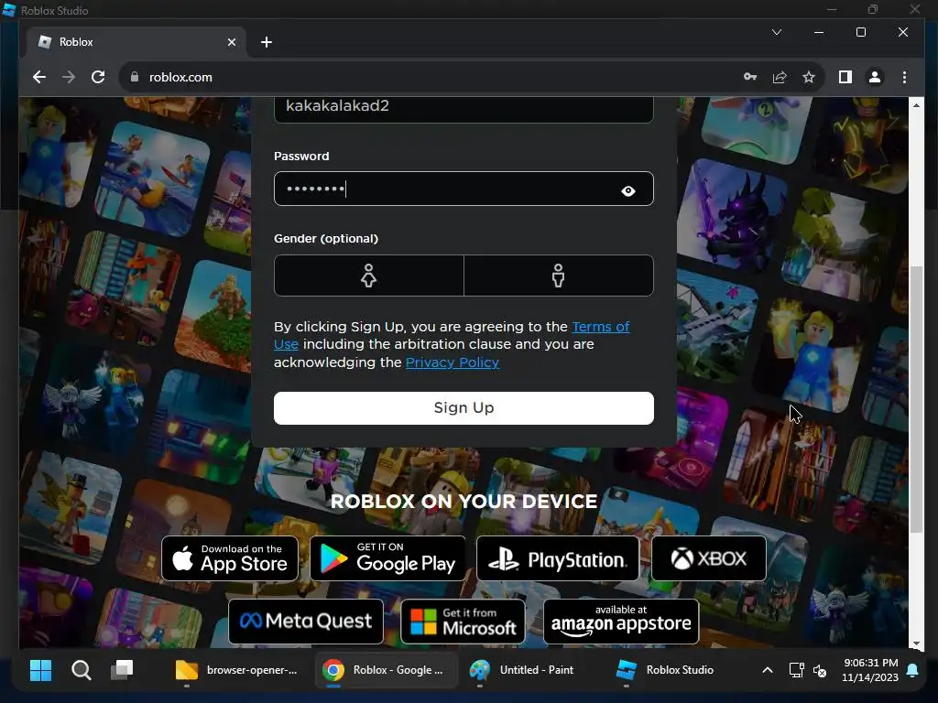
Task: Toggle password visibility eye icon
Action: (628, 190)
